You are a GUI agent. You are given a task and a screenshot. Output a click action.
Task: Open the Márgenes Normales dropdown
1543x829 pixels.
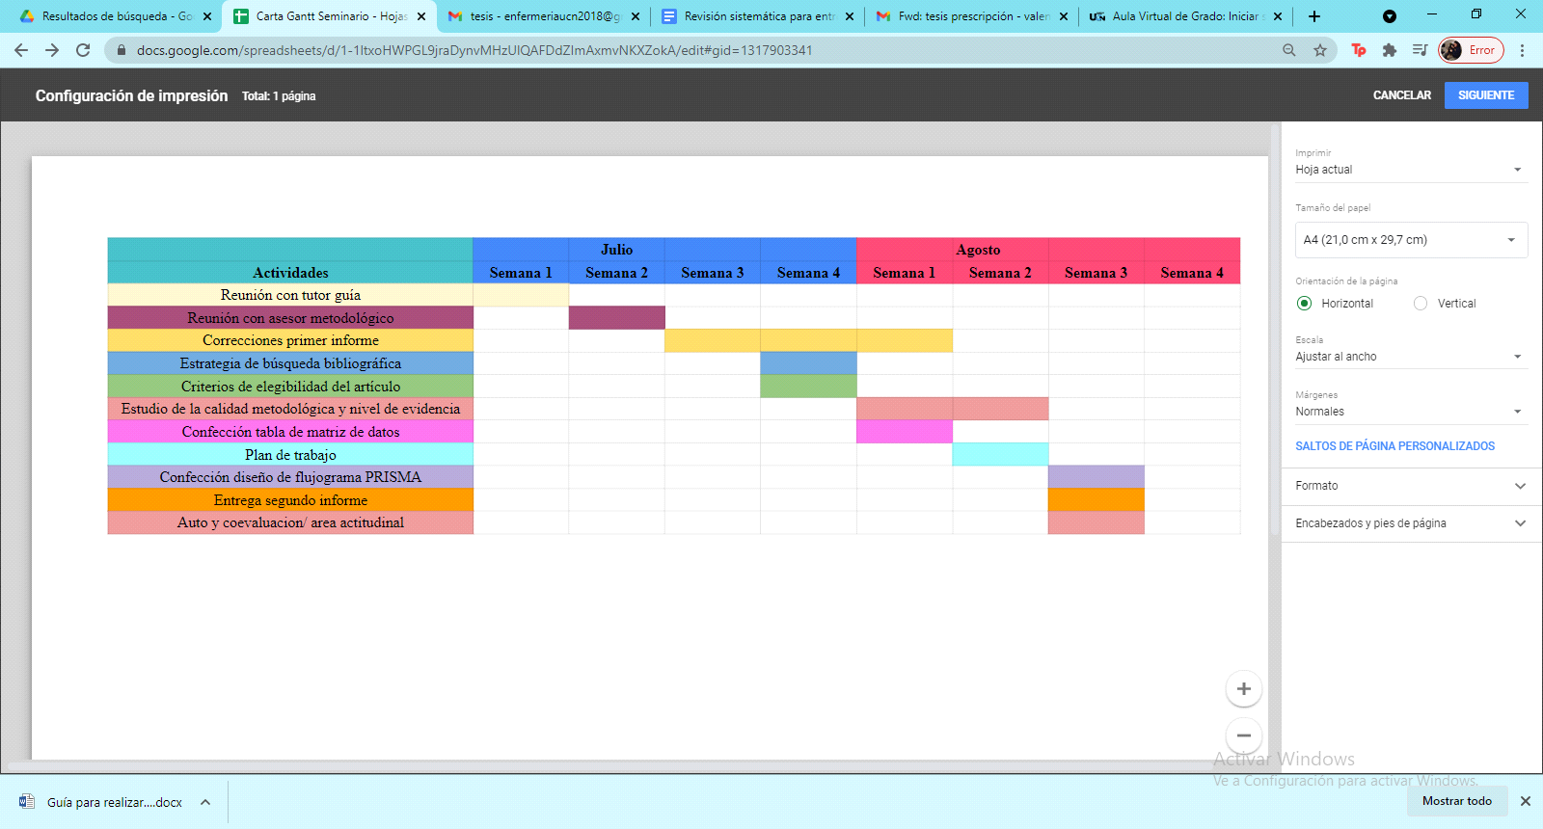click(1409, 412)
